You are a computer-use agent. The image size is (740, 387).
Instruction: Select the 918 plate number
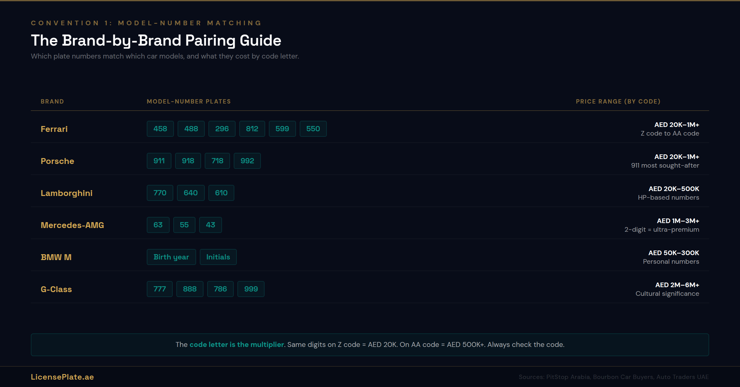coord(188,161)
